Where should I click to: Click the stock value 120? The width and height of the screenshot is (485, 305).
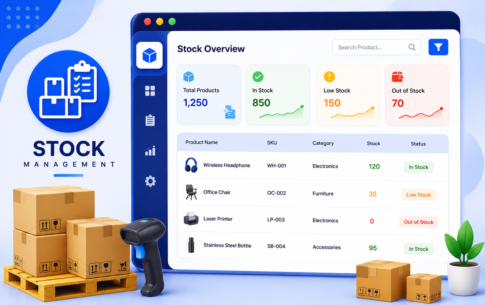(x=374, y=166)
